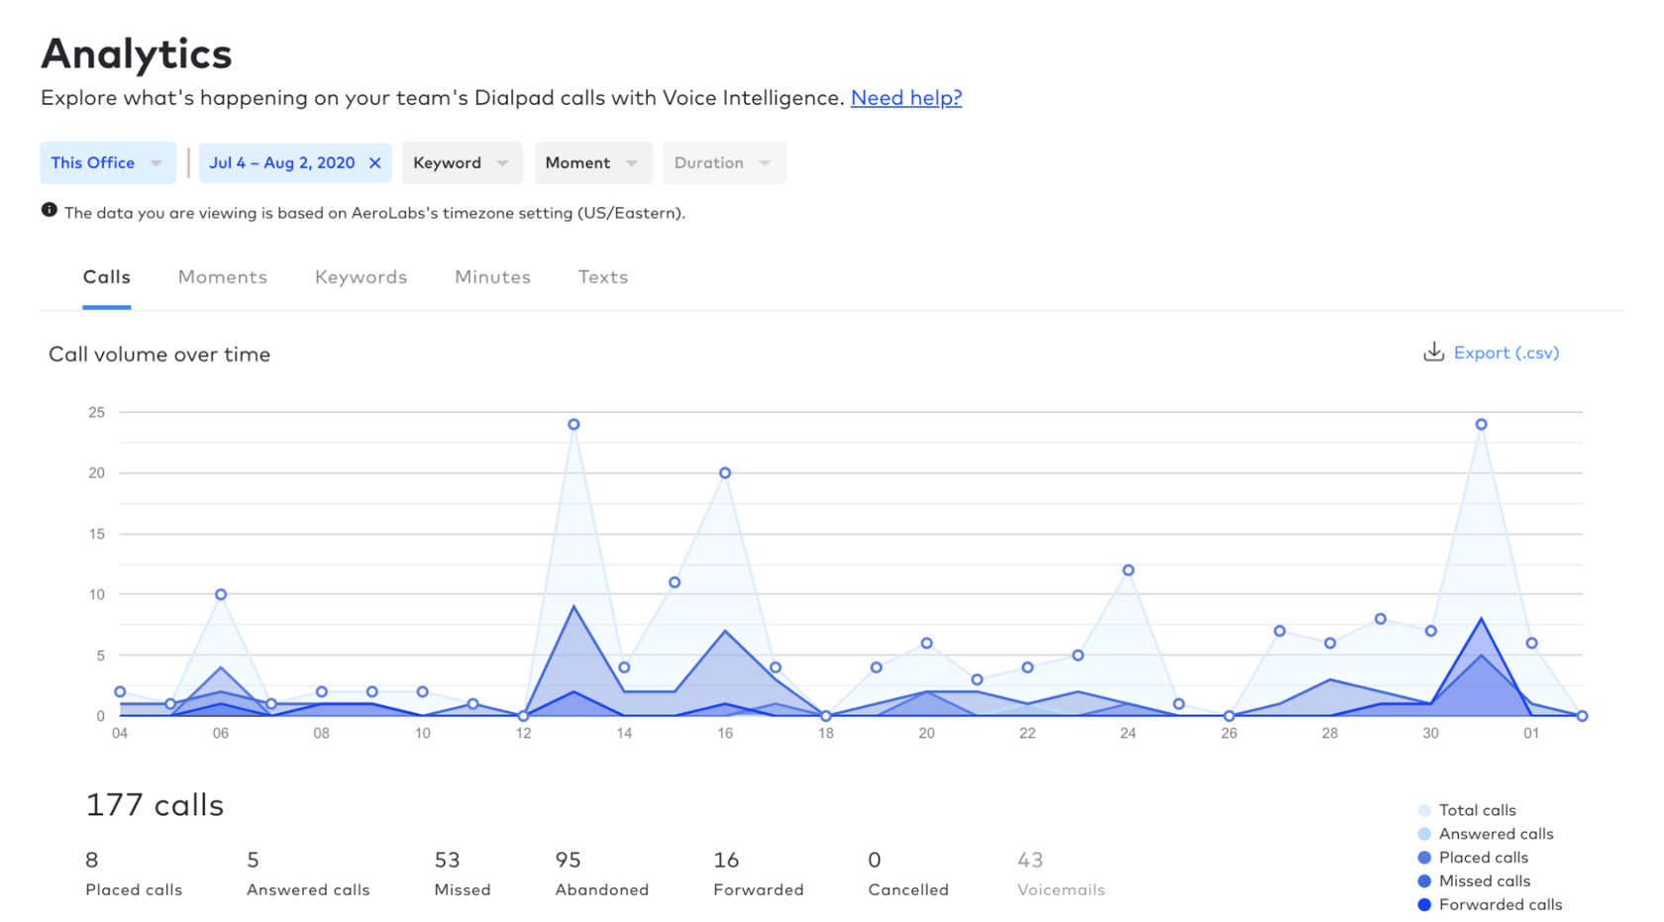Click the 20-call data point on day 16
The width and height of the screenshot is (1664, 922).
(725, 473)
